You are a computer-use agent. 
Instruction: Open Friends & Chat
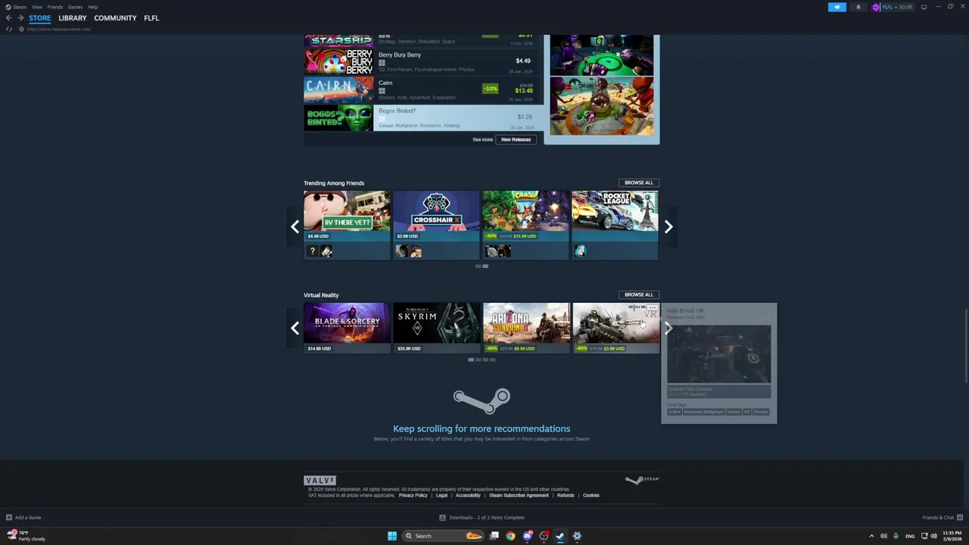pos(943,518)
